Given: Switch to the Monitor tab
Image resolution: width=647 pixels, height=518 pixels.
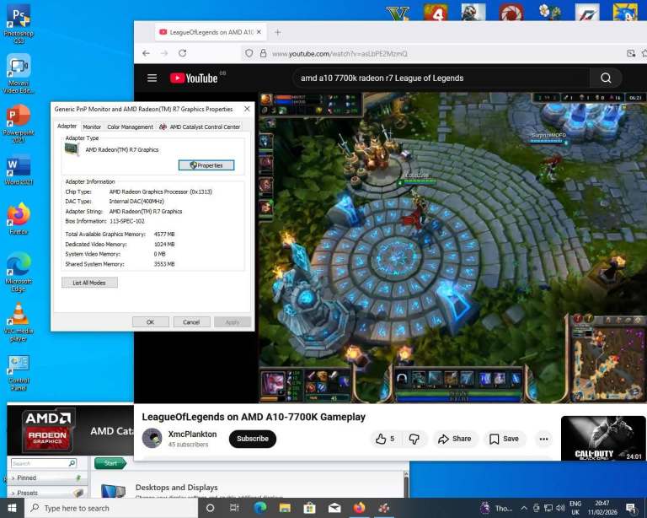Looking at the screenshot, I should click(x=92, y=127).
